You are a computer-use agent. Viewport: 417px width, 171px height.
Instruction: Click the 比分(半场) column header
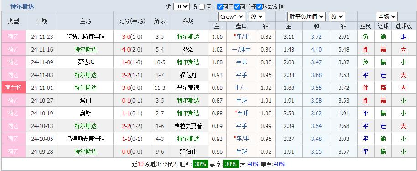click(x=132, y=21)
